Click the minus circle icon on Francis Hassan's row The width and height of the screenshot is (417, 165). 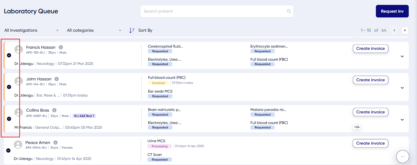tap(9, 55)
